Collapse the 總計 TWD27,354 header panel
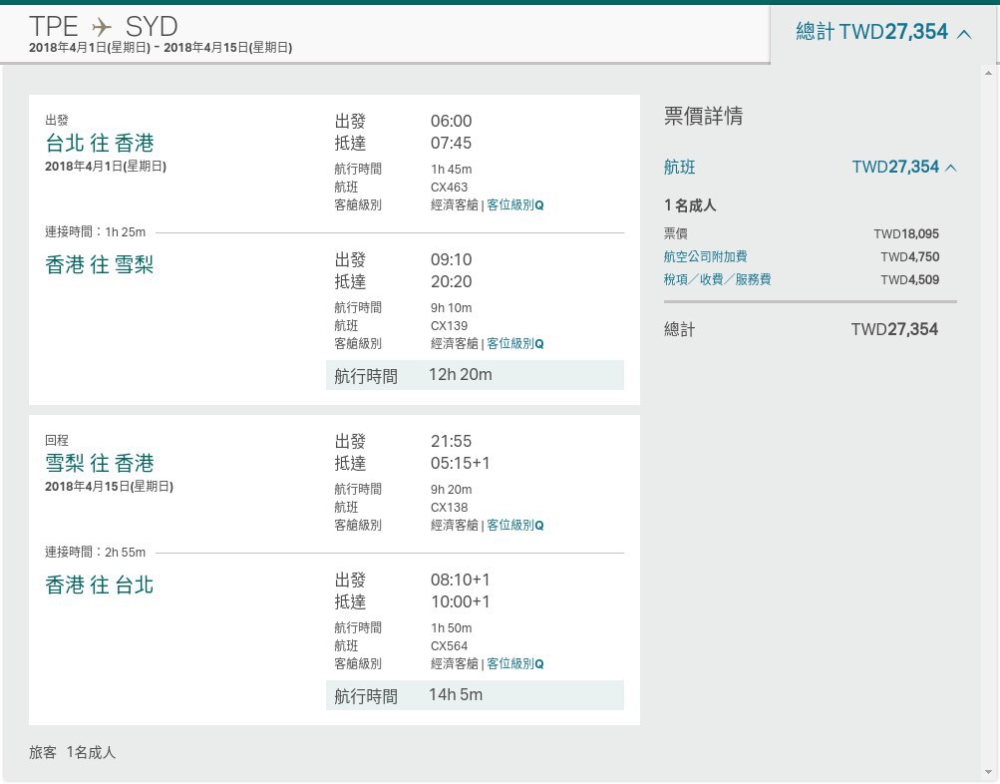Screen dimensions: 1000x784 tap(883, 32)
